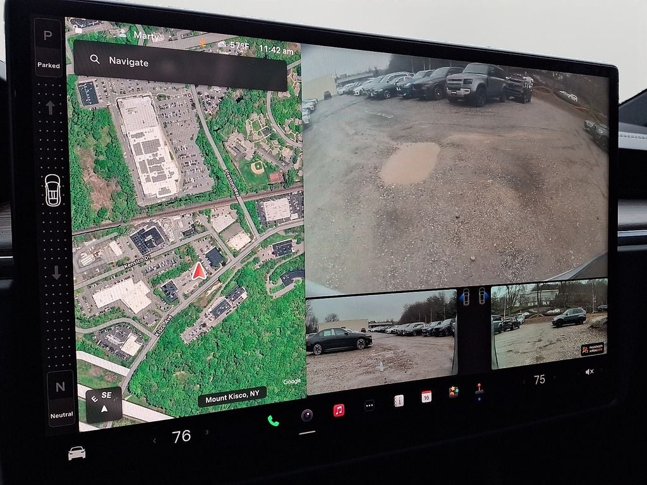The image size is (647, 485).
Task: Open the Calendar app icon
Action: click(426, 397)
